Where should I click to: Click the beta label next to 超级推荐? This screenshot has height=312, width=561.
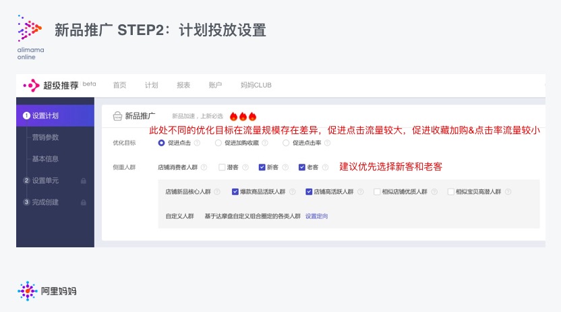(89, 84)
